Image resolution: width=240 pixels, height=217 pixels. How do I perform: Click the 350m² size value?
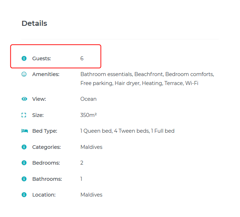coord(88,115)
